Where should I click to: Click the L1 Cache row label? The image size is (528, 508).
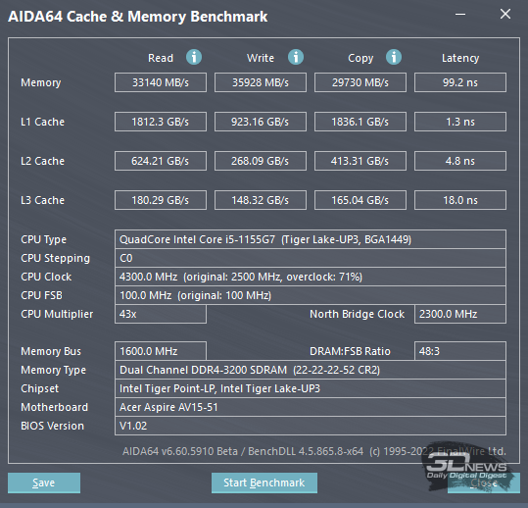[x=42, y=122]
